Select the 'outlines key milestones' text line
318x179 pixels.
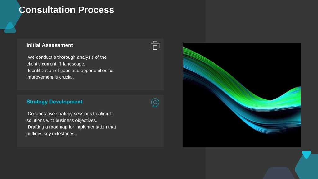[x=51, y=134]
